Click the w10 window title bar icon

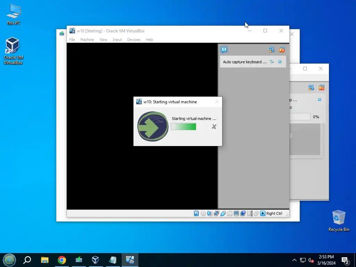pos(72,31)
